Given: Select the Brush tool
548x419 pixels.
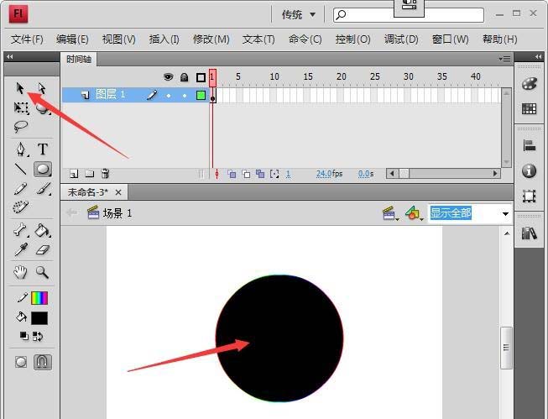Looking at the screenshot, I should point(43,189).
